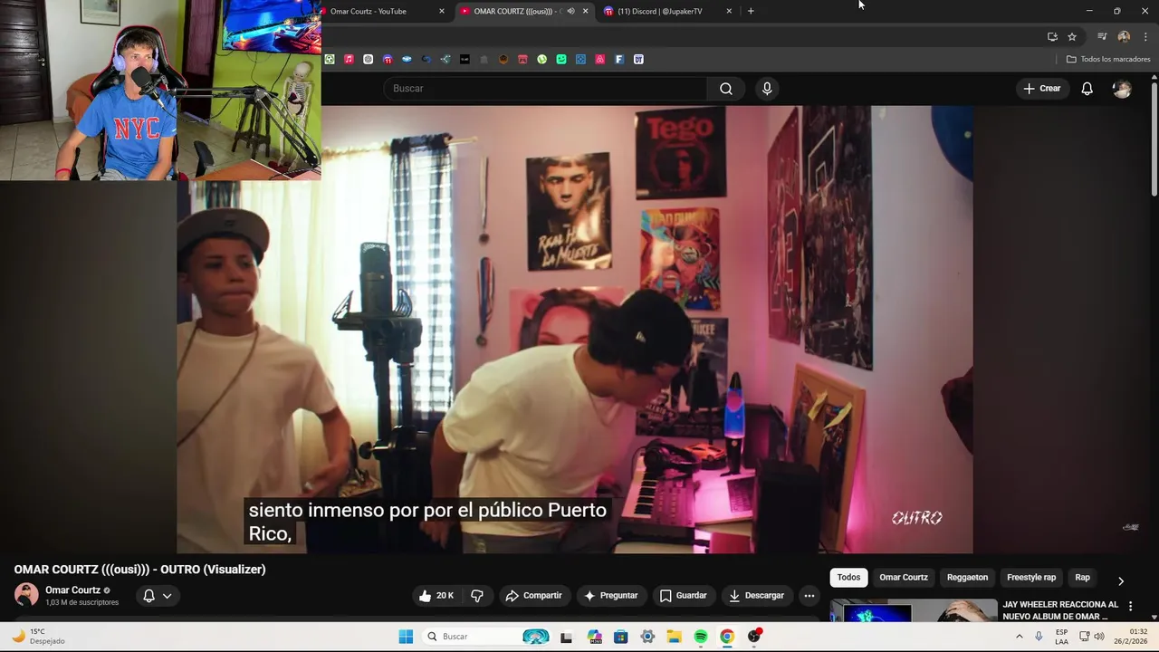Open the Airbnb bookmark icon
This screenshot has height=652, width=1159.
[599, 59]
